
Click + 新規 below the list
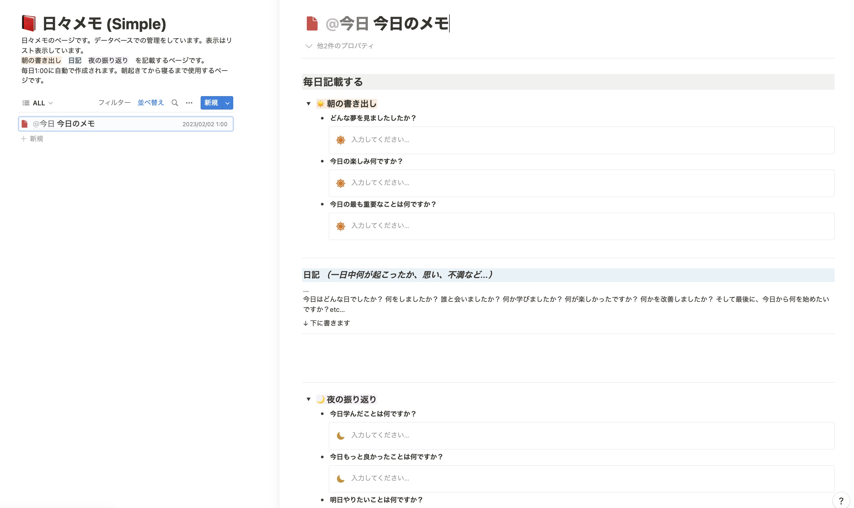click(32, 138)
